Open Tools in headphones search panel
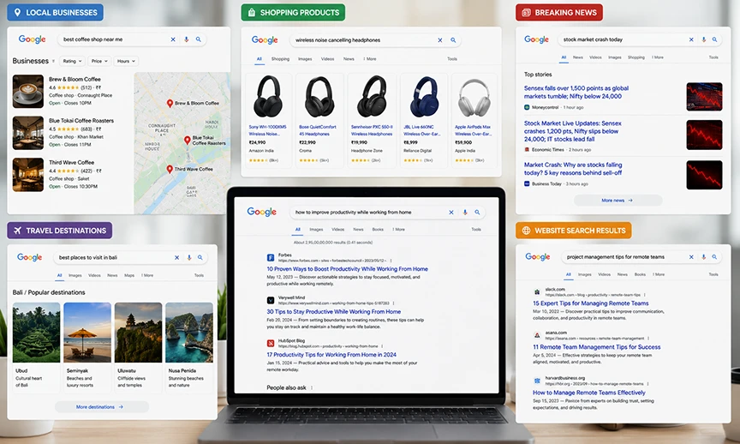This screenshot has height=444, width=740. (x=452, y=59)
